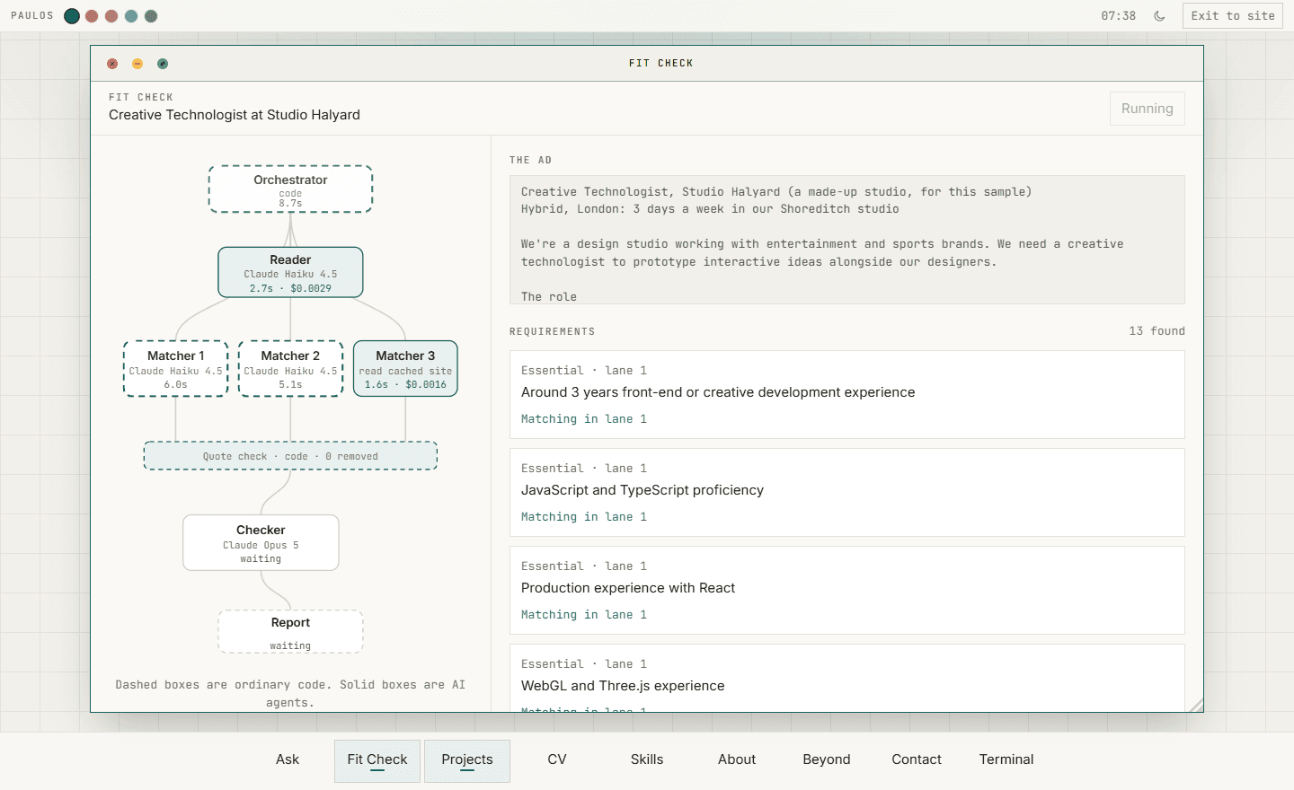Select the dark teal theme color dot

[72, 16]
